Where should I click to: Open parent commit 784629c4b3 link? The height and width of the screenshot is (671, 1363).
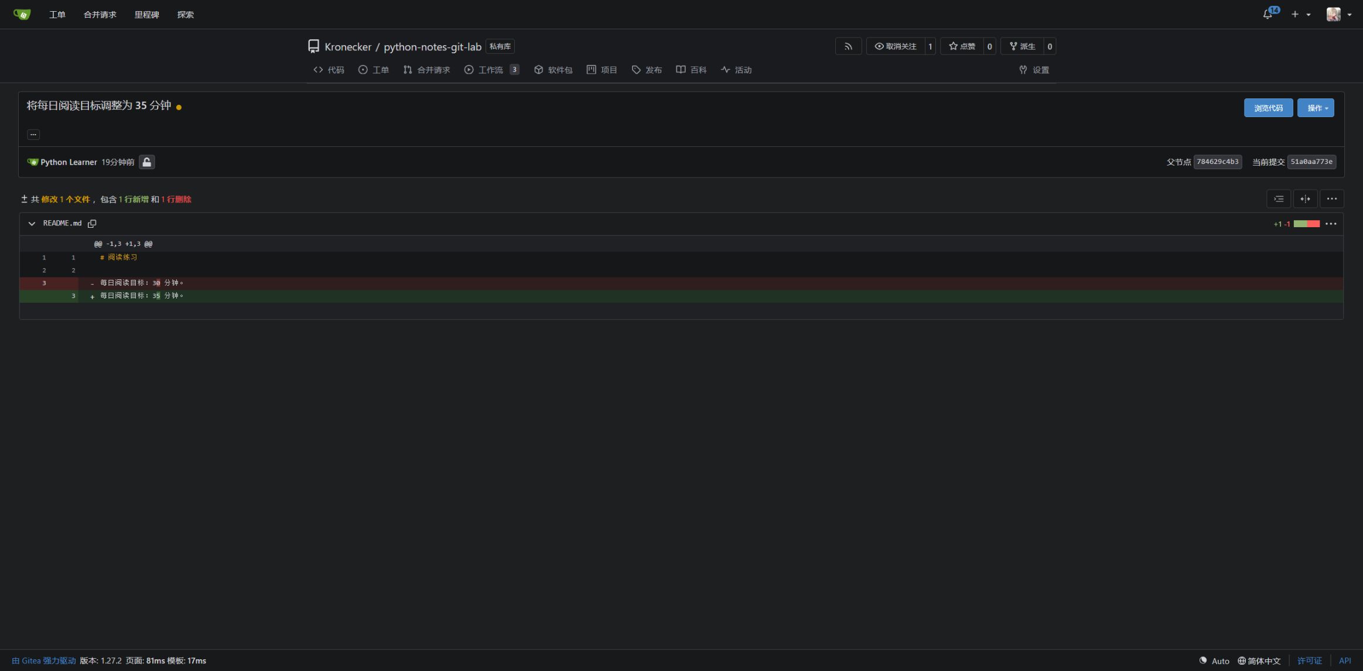(1217, 162)
